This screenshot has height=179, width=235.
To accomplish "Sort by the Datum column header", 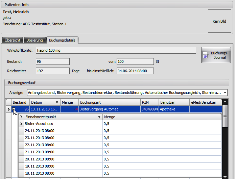I will [x=45, y=102].
